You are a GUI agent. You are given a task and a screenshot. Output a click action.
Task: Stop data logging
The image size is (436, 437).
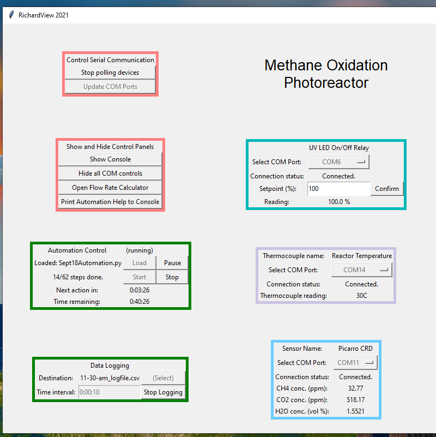click(163, 392)
